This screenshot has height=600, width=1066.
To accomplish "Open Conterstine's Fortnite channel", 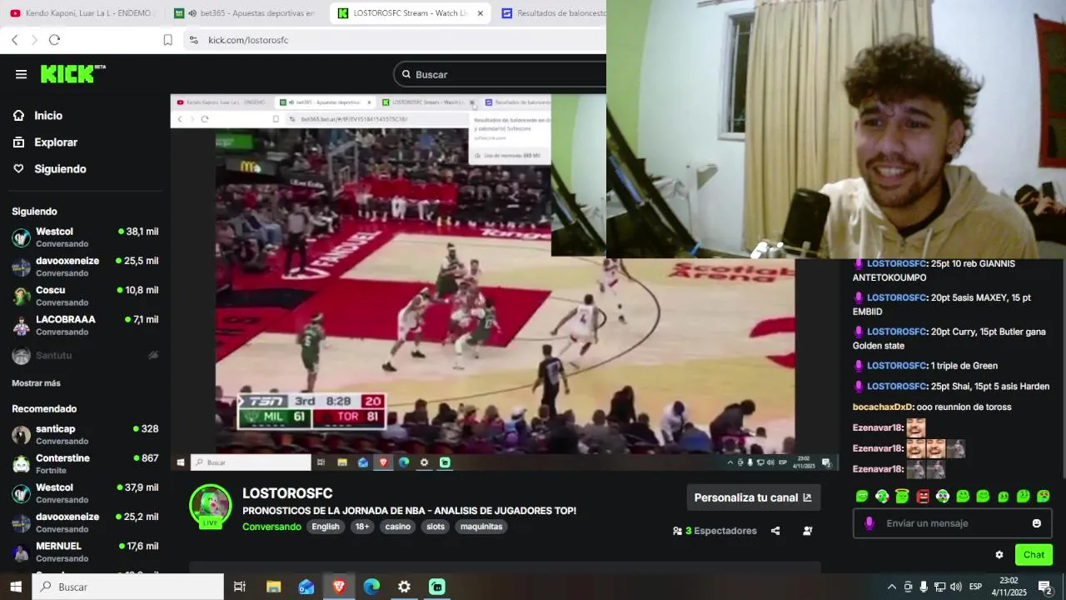I will (x=85, y=463).
